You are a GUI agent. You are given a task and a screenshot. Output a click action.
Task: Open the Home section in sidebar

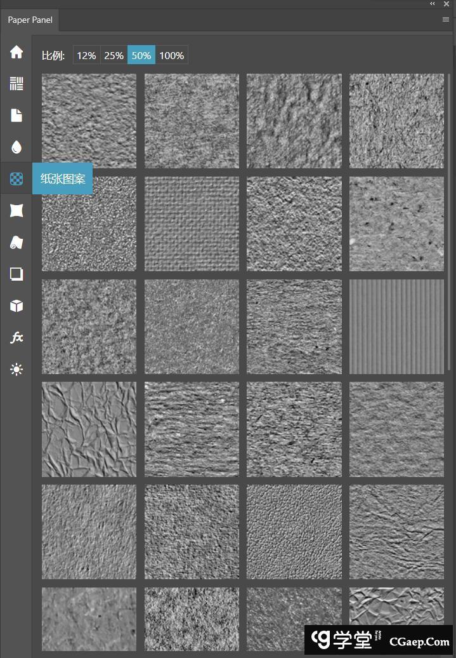tap(16, 52)
